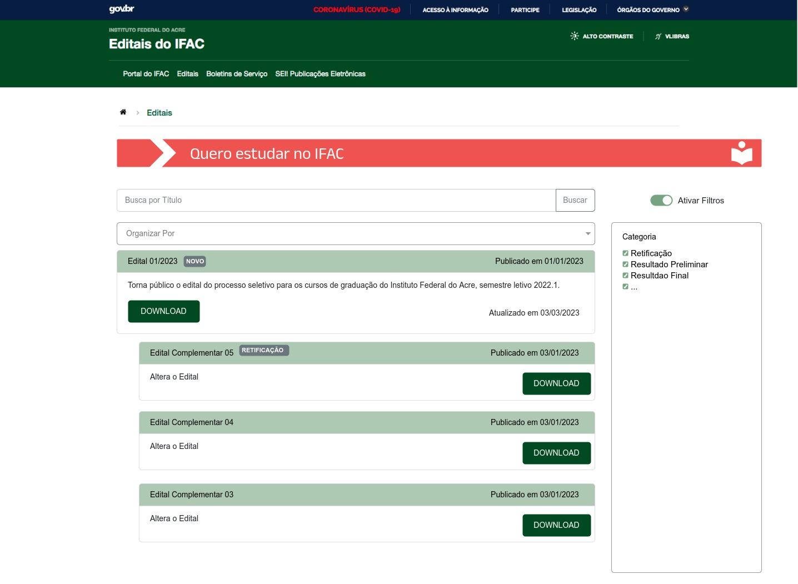Viewport: 798px width, 584px height.
Task: Open SEI! Publicações Eletrônicas menu item
Action: (x=320, y=74)
